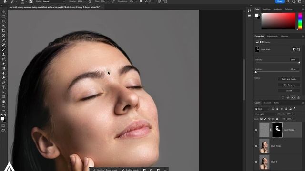Select the Dodge tool
The height and width of the screenshot is (171, 305).
coord(3,78)
